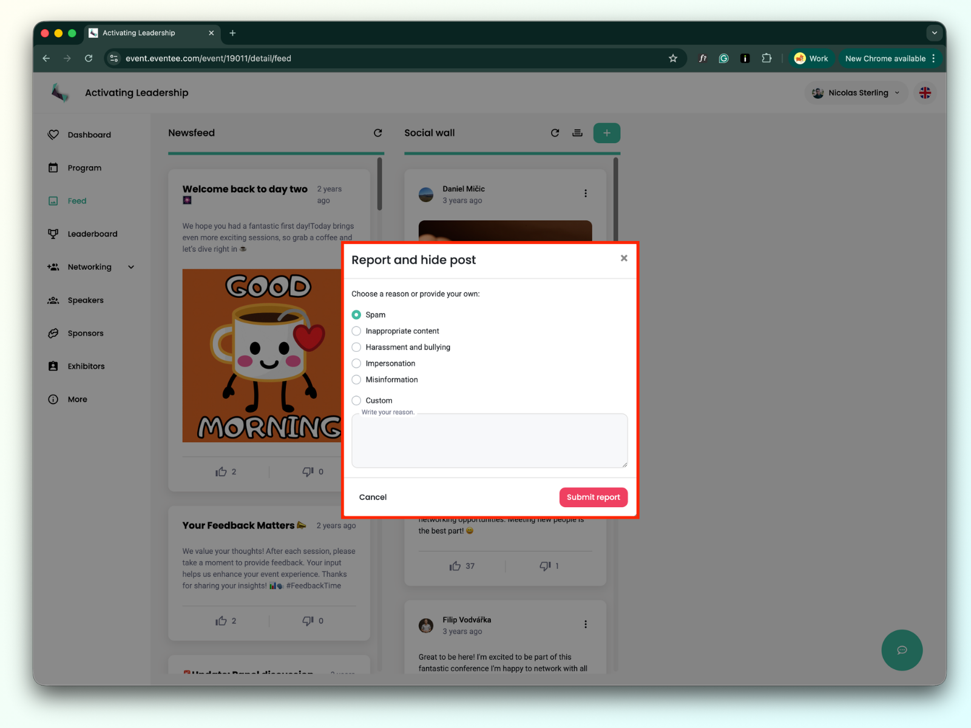971x728 pixels.
Task: Click the Social wall refresh icon
Action: 555,133
